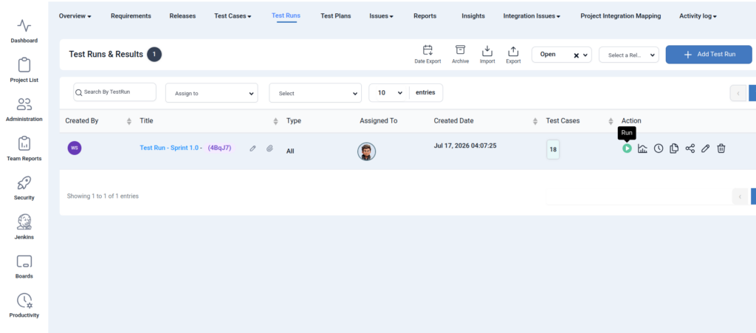Click the pencil edit icon in Action column
The height and width of the screenshot is (333, 756).
pos(705,148)
